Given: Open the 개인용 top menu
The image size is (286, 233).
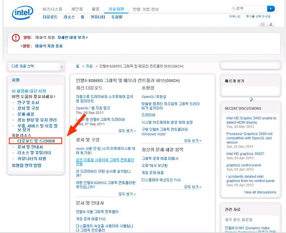Looking at the screenshot, I should coord(77,9).
